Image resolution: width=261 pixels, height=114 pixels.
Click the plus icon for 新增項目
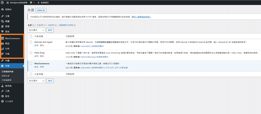pyautogui.click(x=38, y=3)
